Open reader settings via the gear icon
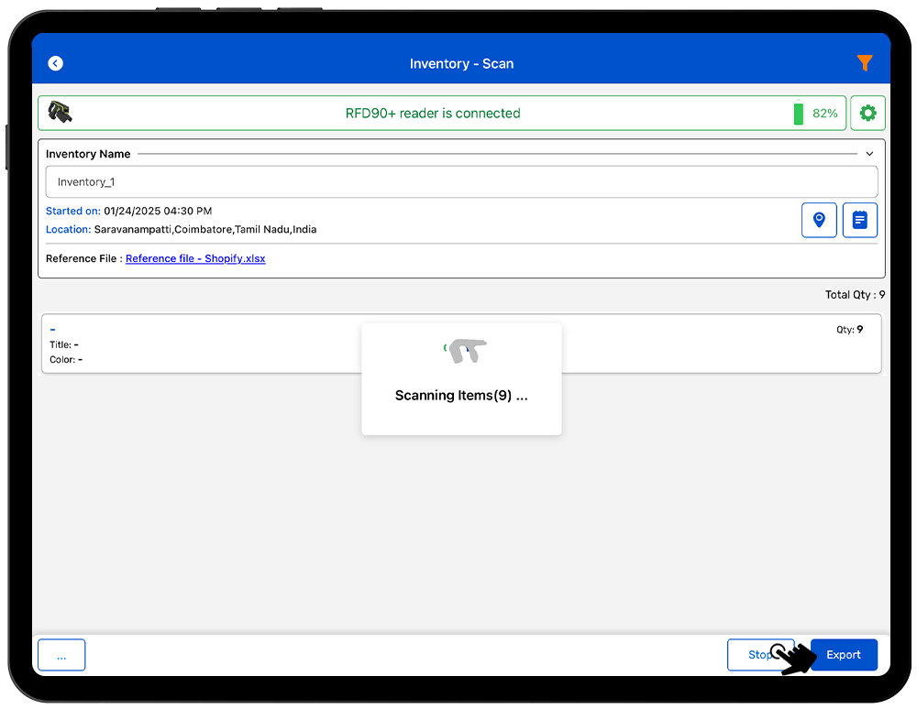 pos(867,114)
